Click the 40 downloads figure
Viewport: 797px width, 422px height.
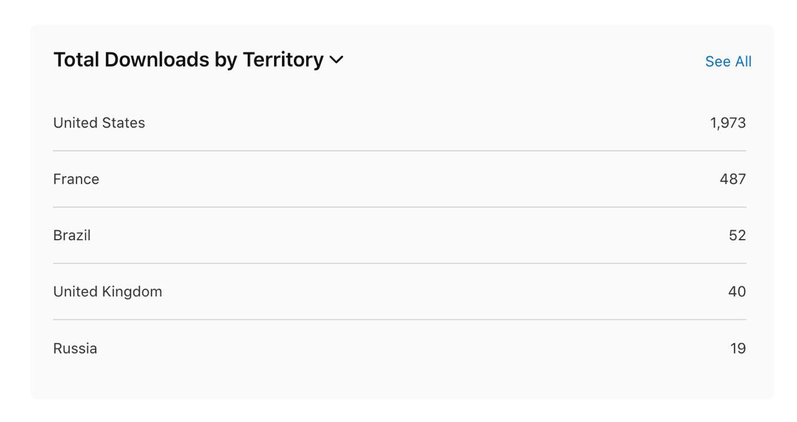(737, 292)
